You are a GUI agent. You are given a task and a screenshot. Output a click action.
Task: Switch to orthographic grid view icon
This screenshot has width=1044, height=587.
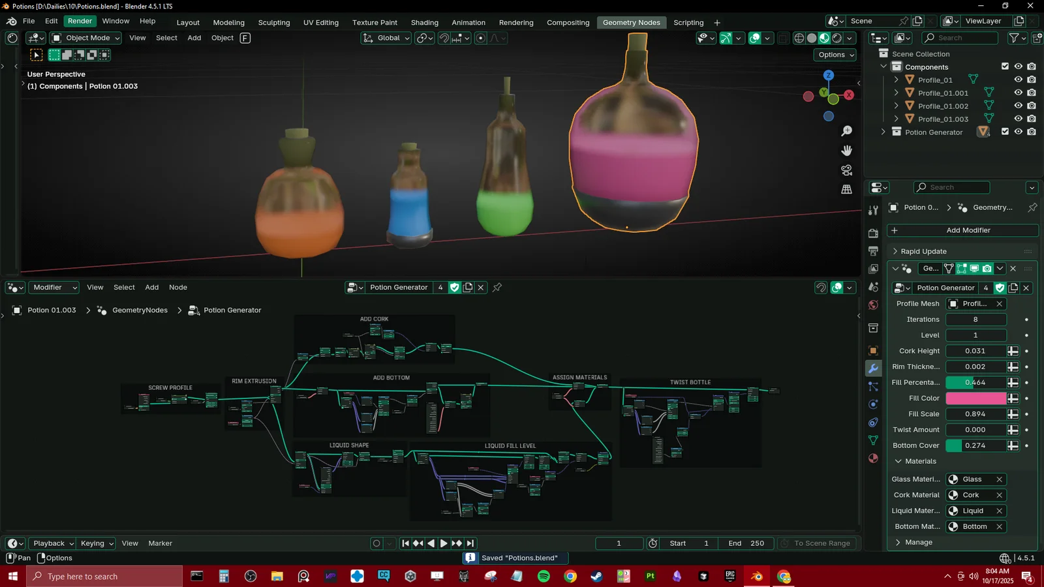coord(846,189)
